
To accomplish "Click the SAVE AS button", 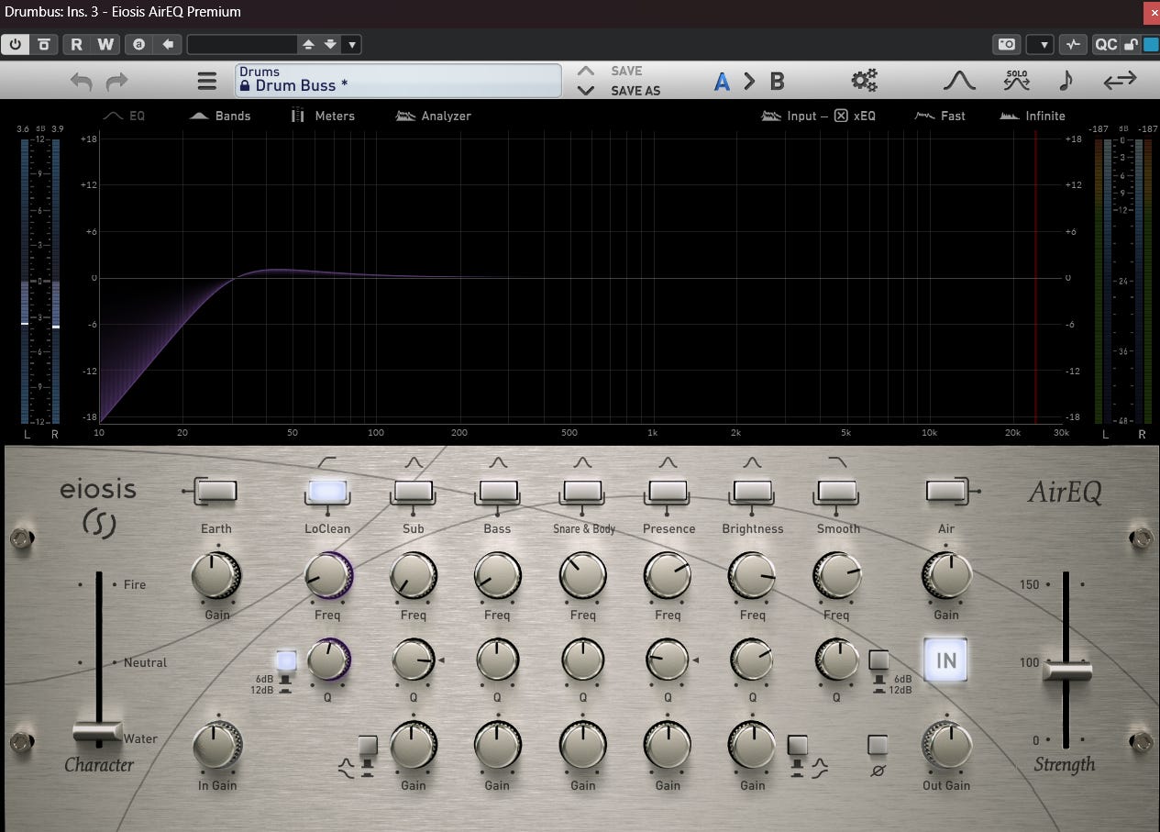I will [x=635, y=91].
